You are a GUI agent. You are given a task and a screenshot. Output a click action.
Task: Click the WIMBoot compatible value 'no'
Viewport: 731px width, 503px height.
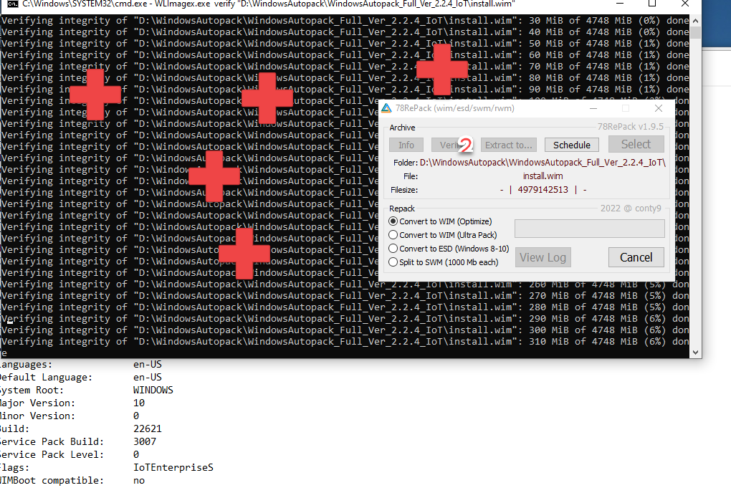139,480
